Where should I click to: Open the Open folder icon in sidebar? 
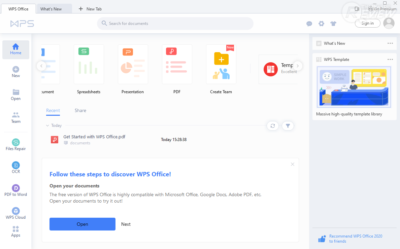16,92
